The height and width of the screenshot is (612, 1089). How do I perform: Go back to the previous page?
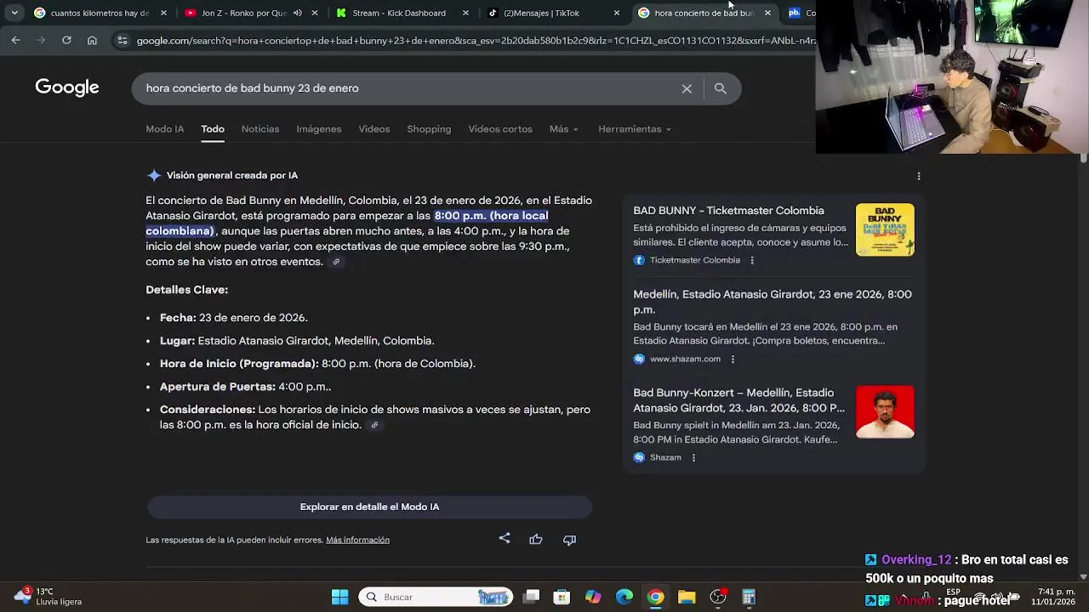(15, 40)
